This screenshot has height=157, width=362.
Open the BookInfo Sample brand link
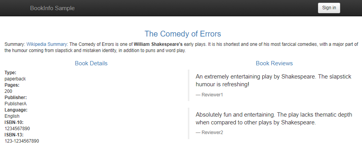52,8
